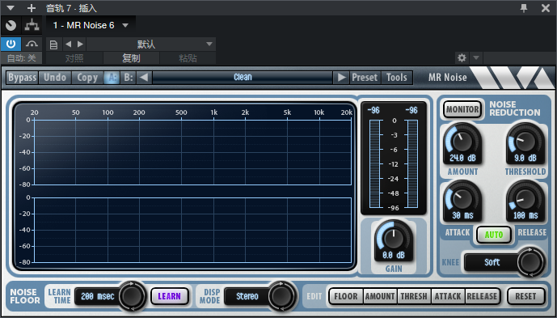Image resolution: width=557 pixels, height=318 pixels.
Task: Click the 对照 compare button
Action: point(74,58)
